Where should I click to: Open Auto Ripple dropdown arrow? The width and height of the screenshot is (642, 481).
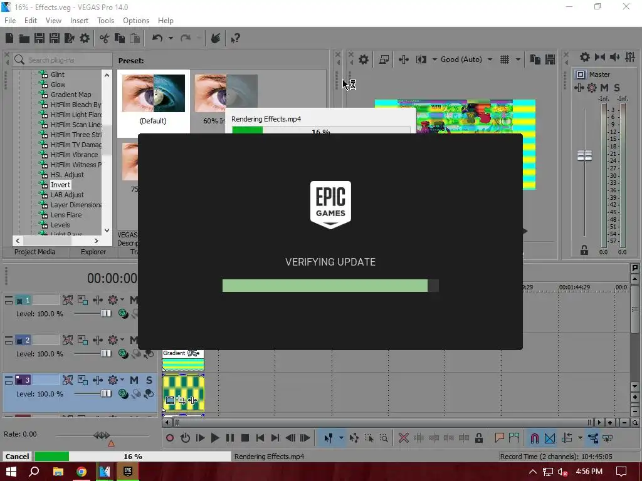[580, 438]
